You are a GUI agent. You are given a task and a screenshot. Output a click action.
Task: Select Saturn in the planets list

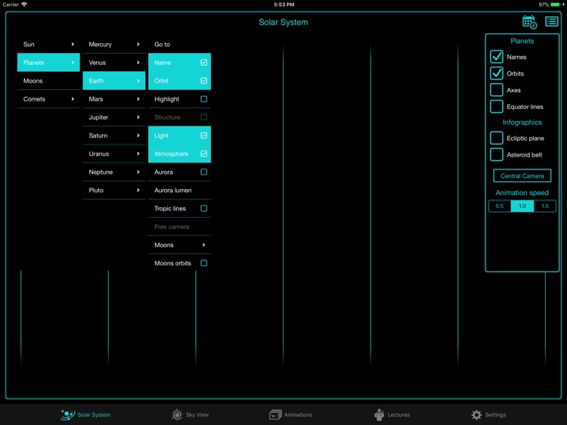point(113,135)
